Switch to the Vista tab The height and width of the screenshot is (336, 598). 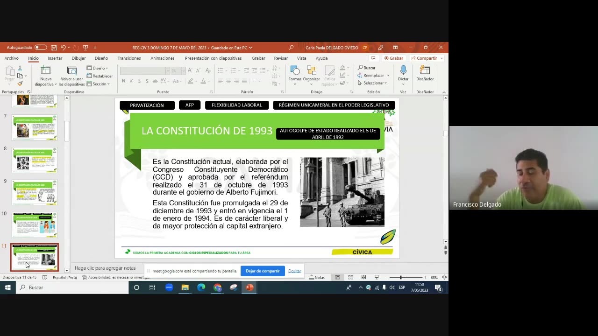pos(302,58)
